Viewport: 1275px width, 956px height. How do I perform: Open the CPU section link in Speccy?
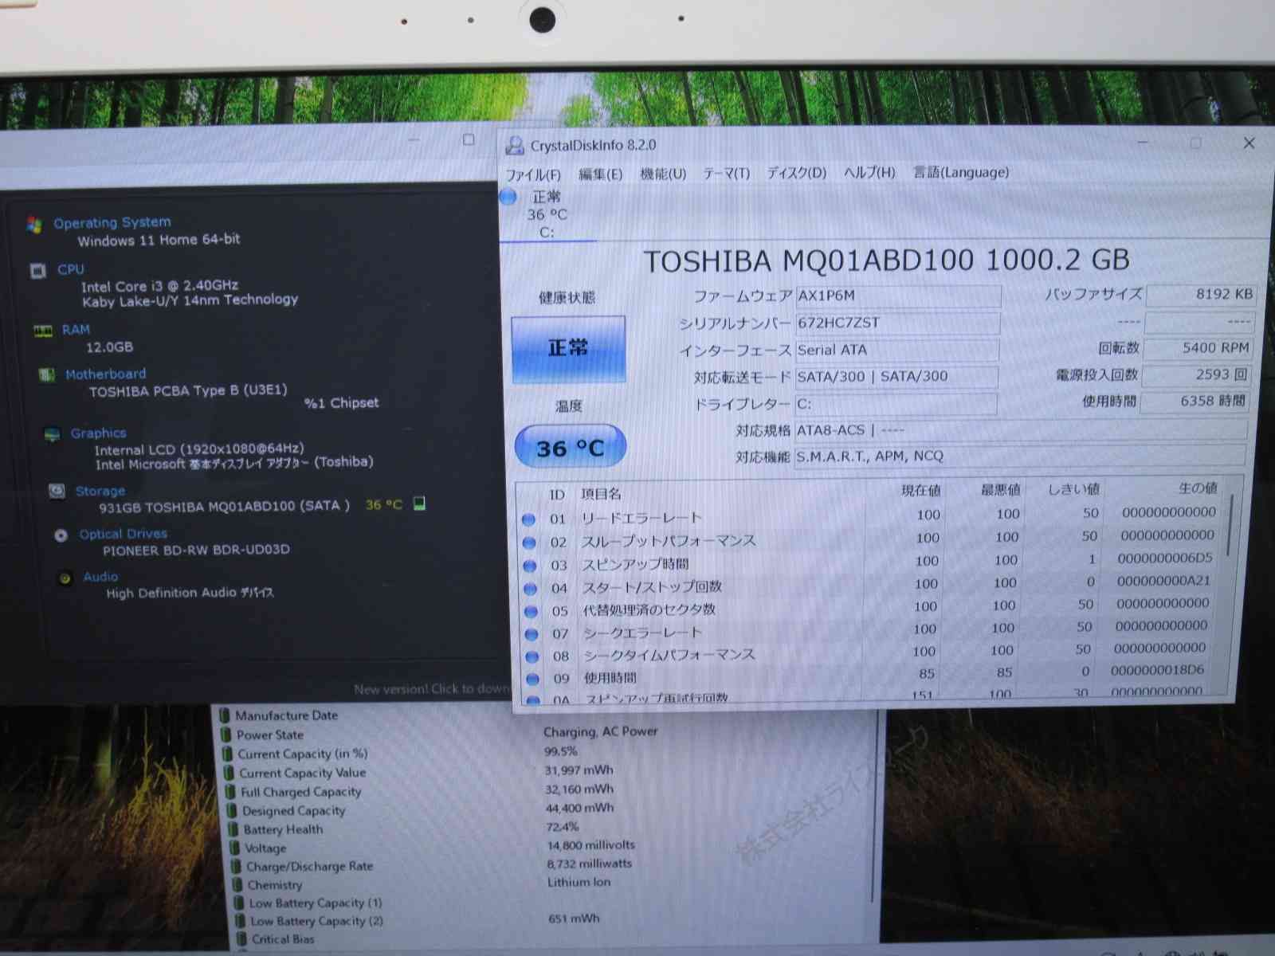click(71, 269)
